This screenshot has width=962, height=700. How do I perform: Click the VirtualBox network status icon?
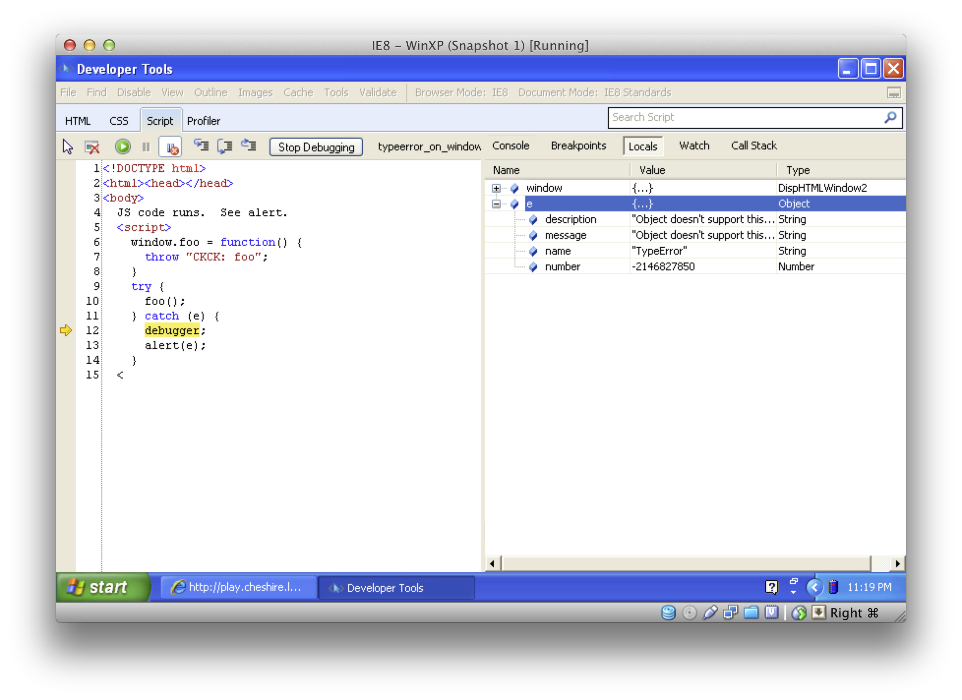730,613
